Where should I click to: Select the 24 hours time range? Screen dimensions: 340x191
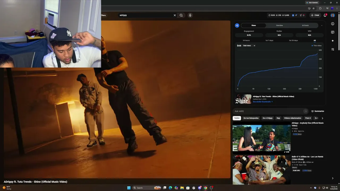246,41
